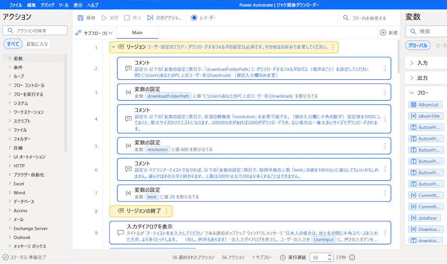Click the dialog icon on line 9
The width and height of the screenshot is (447, 264).
click(x=121, y=233)
